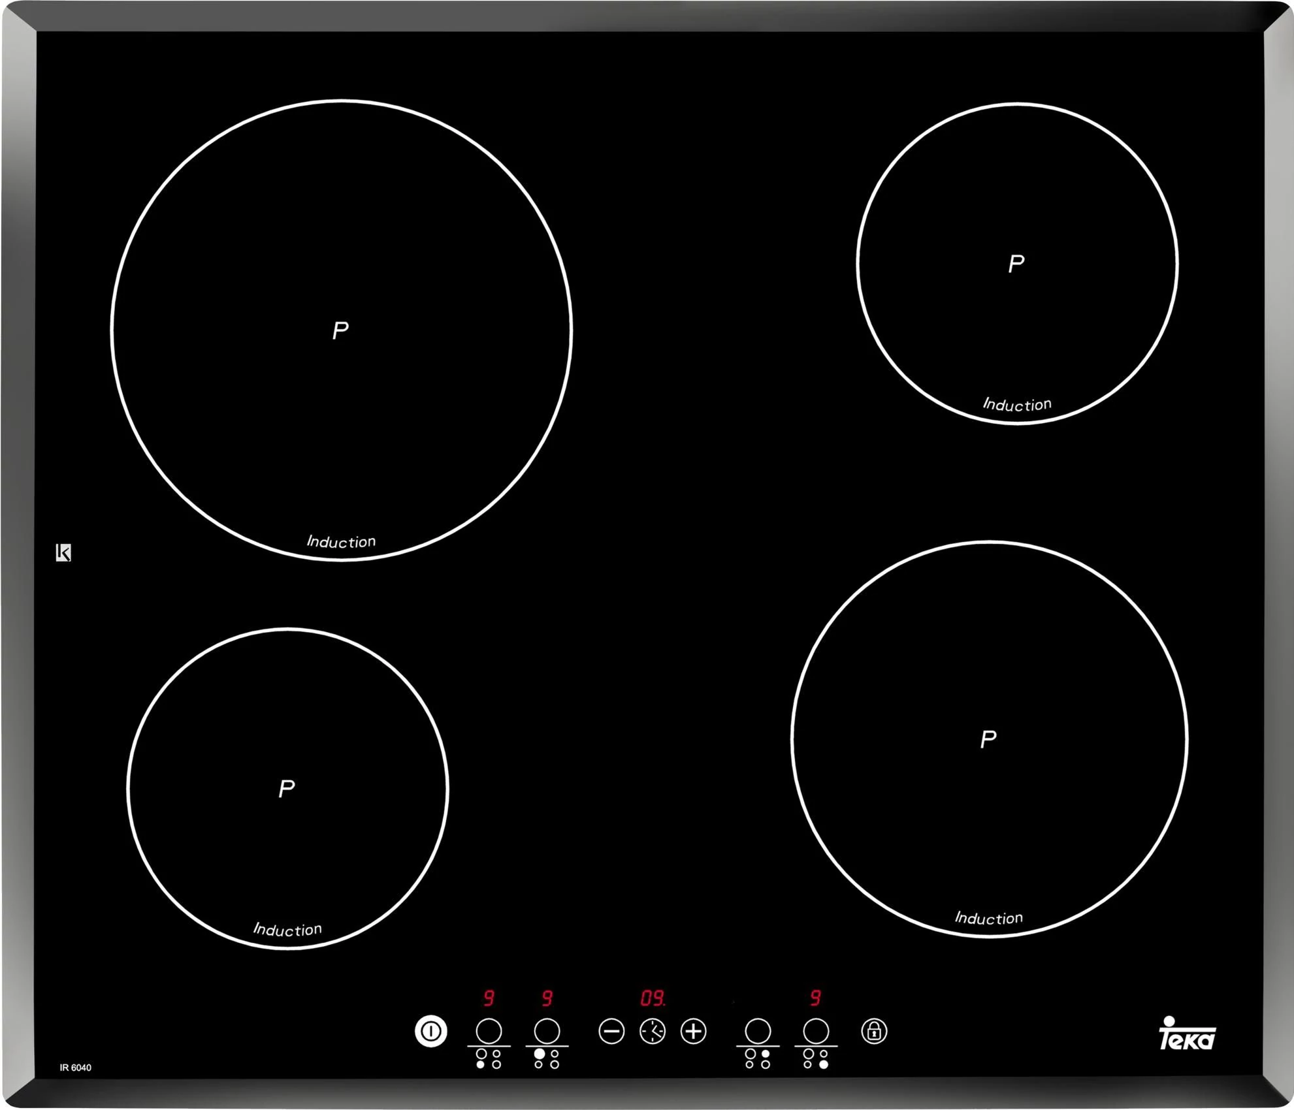Select the front-left cooking zone sensor button
The width and height of the screenshot is (1294, 1110).
(x=489, y=1032)
